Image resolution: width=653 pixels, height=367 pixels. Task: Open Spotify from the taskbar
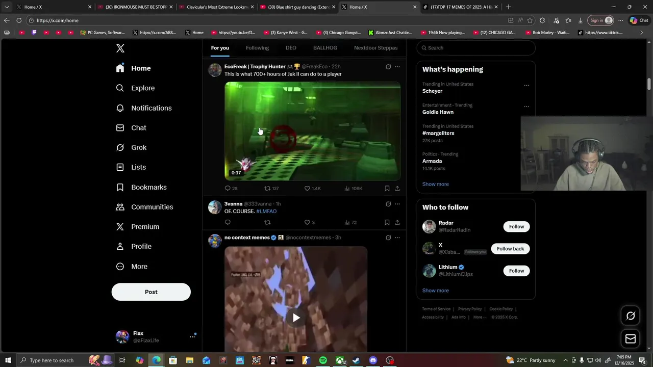click(x=323, y=360)
